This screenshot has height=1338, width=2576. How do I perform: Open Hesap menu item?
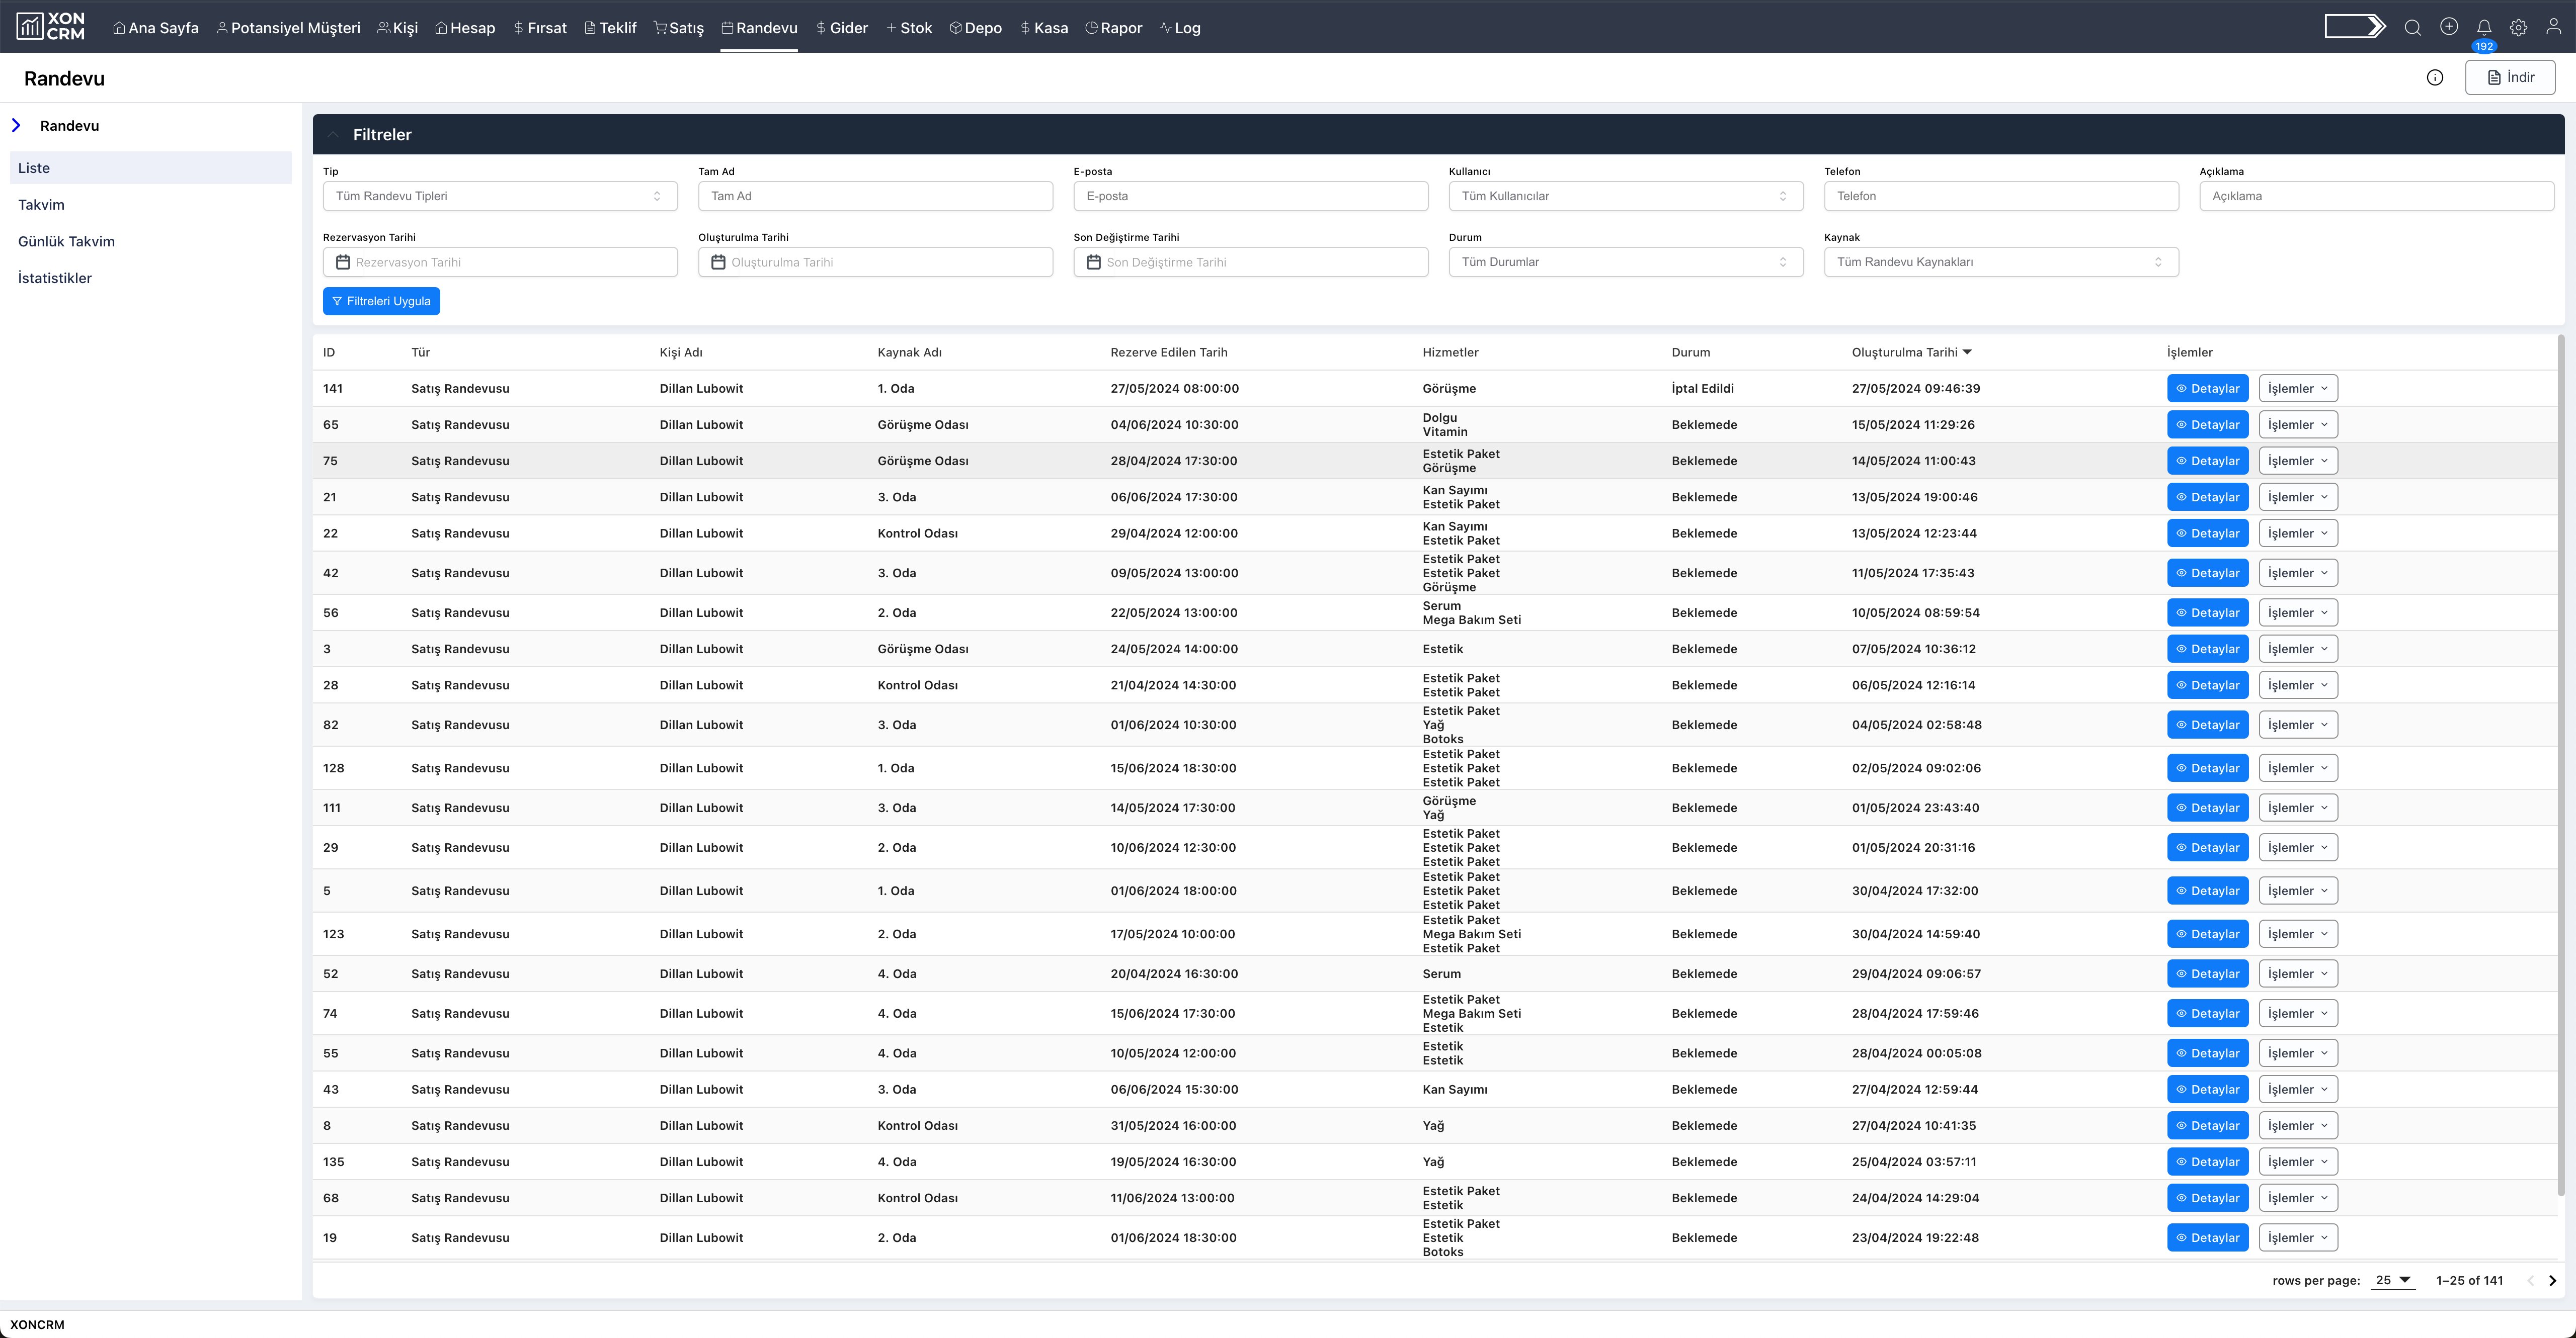[x=465, y=28]
